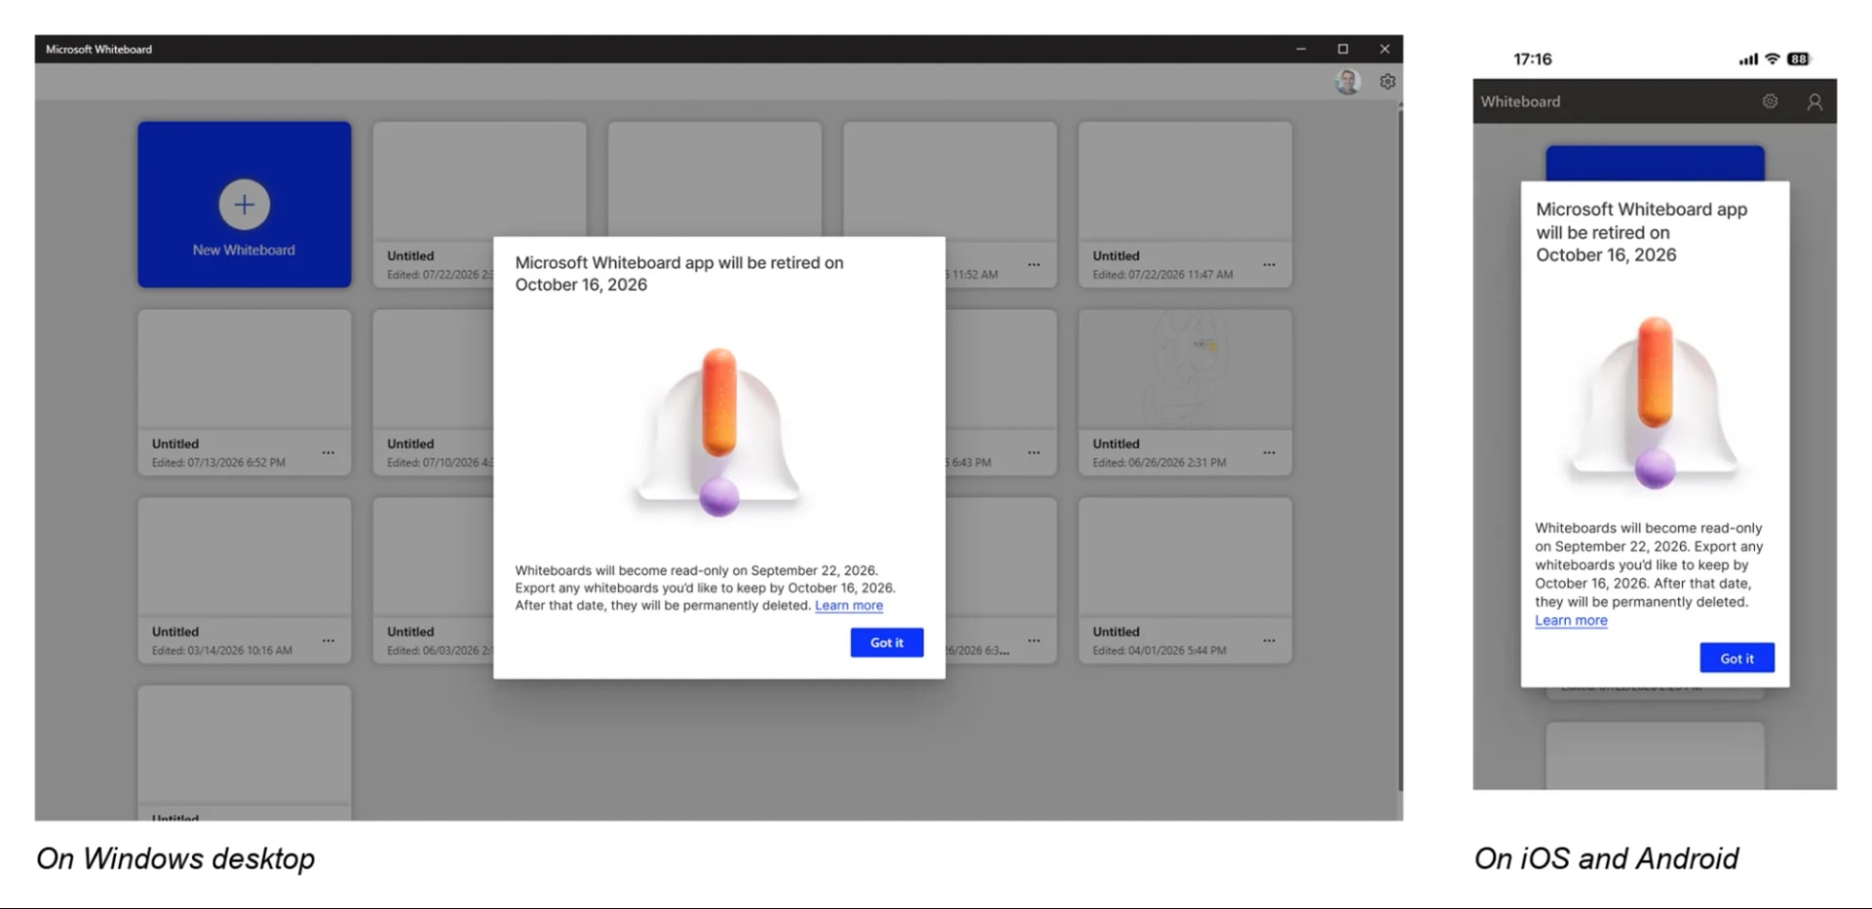Open the settings gear in Windows Whiteboard
This screenshot has width=1872, height=909.
click(x=1387, y=82)
